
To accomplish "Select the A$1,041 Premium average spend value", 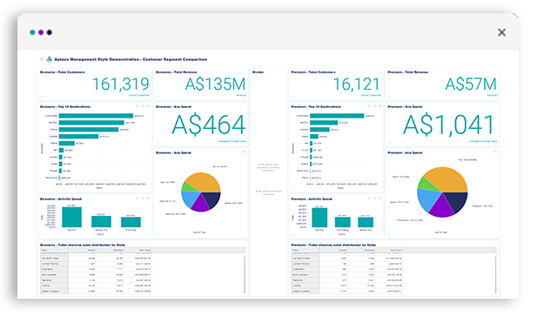I will click(x=448, y=125).
